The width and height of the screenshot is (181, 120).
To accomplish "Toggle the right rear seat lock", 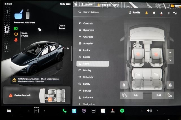I will pos(170,85).
